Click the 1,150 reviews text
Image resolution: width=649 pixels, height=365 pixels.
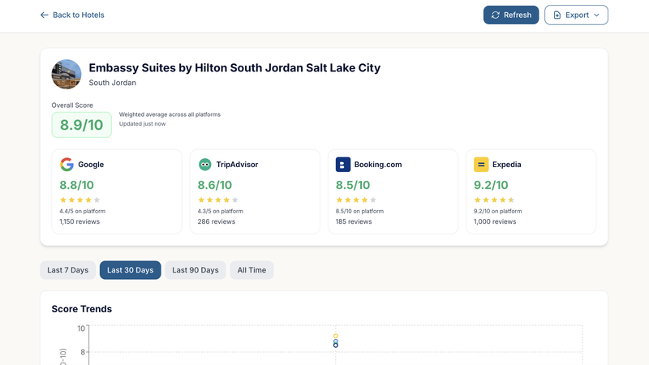point(80,221)
